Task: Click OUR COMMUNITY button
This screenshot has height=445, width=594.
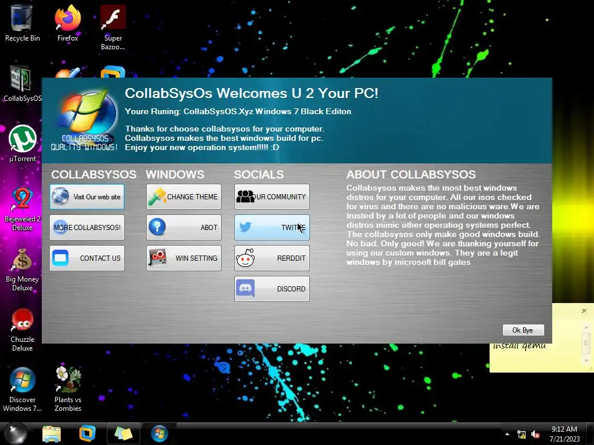Action: pyautogui.click(x=272, y=197)
